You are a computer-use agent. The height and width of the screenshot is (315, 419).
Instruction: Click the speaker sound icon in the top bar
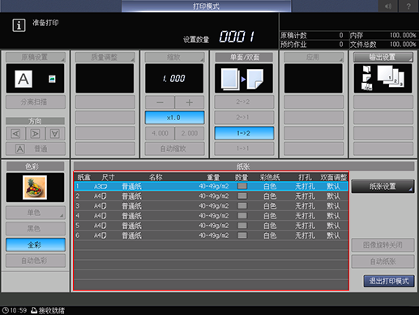388,6
